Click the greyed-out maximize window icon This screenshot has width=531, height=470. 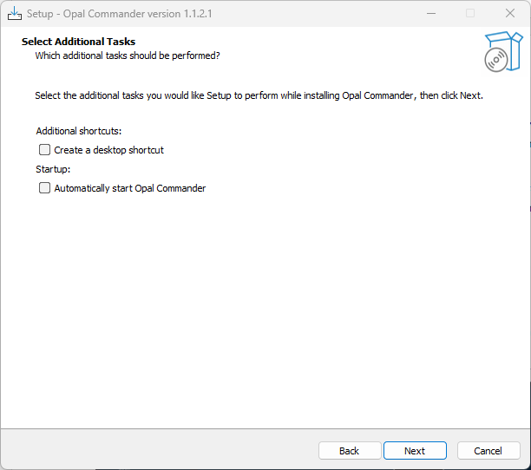point(470,13)
